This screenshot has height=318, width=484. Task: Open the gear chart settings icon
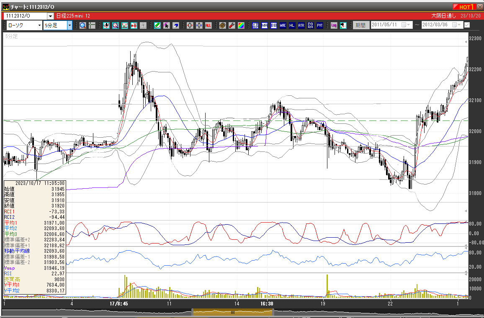point(223,26)
